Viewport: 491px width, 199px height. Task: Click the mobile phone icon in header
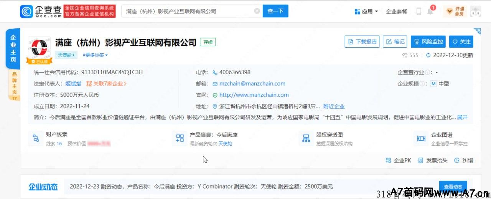[419, 12]
